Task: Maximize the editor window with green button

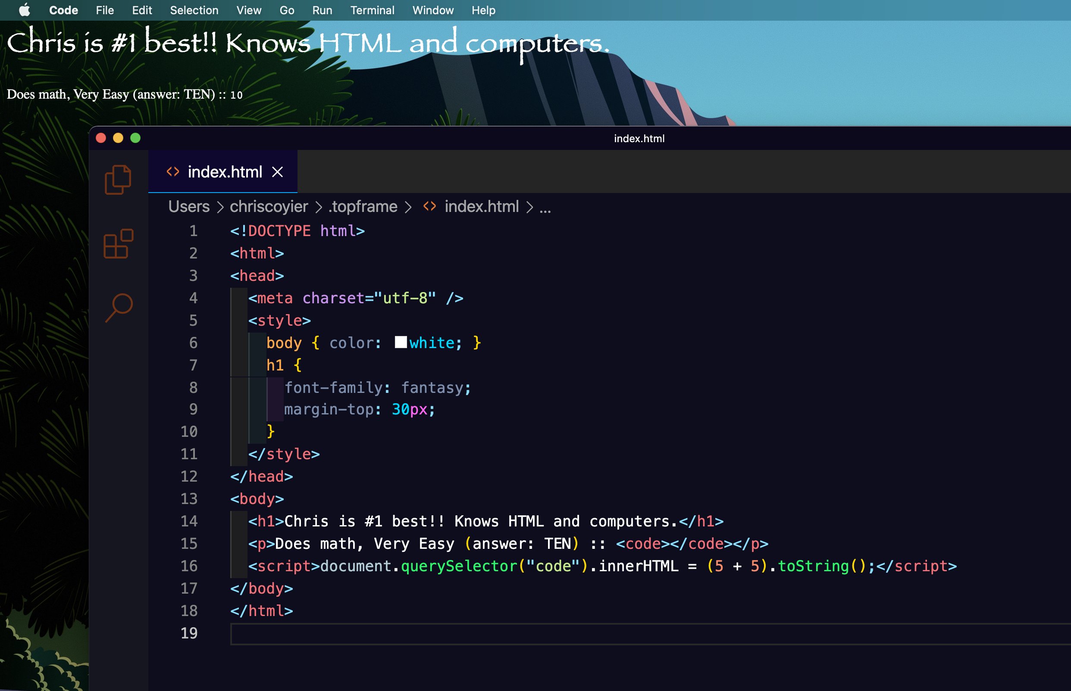Action: 135,138
